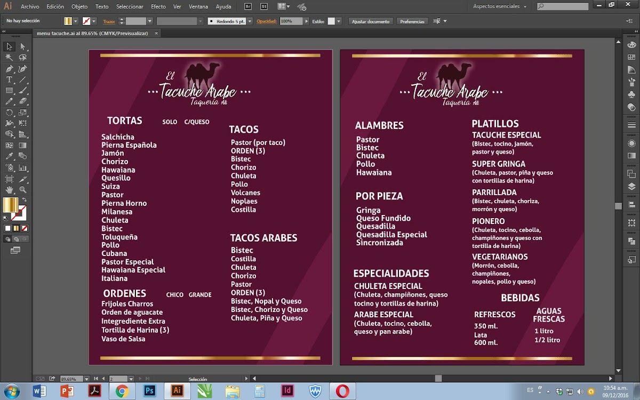
Task: Open the zoom level 89.65% dropdown
Action: click(87, 379)
